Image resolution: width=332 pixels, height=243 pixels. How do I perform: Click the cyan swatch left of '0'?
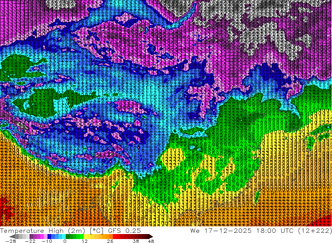64,236
